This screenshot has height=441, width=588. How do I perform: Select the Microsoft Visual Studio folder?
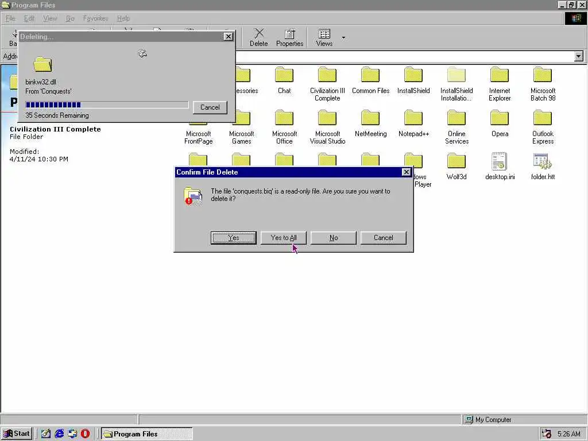[327, 127]
